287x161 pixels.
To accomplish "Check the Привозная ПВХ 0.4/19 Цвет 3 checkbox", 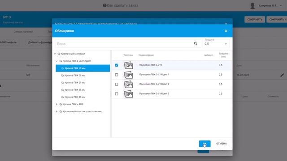I will pos(117,94).
